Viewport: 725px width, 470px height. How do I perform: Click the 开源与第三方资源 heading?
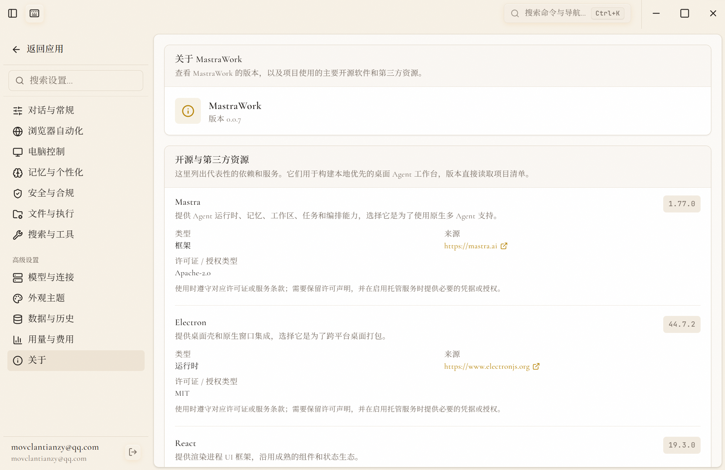pos(212,160)
